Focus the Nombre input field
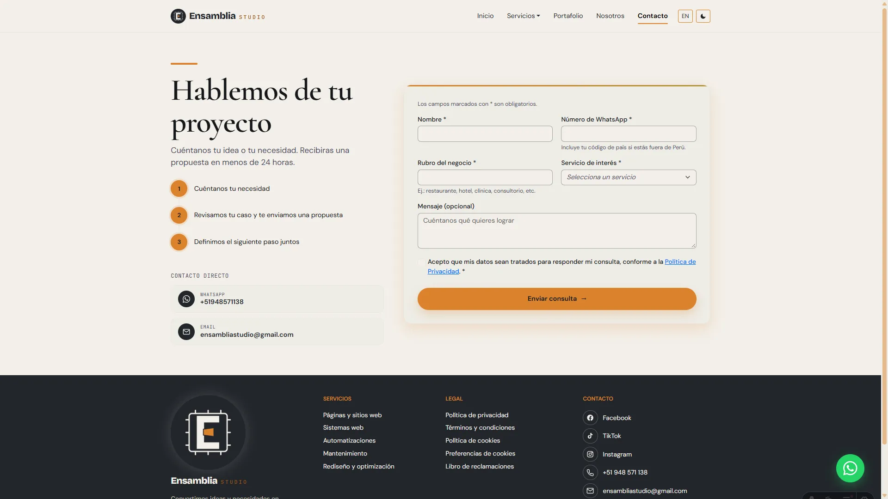This screenshot has height=499, width=888. (485, 134)
